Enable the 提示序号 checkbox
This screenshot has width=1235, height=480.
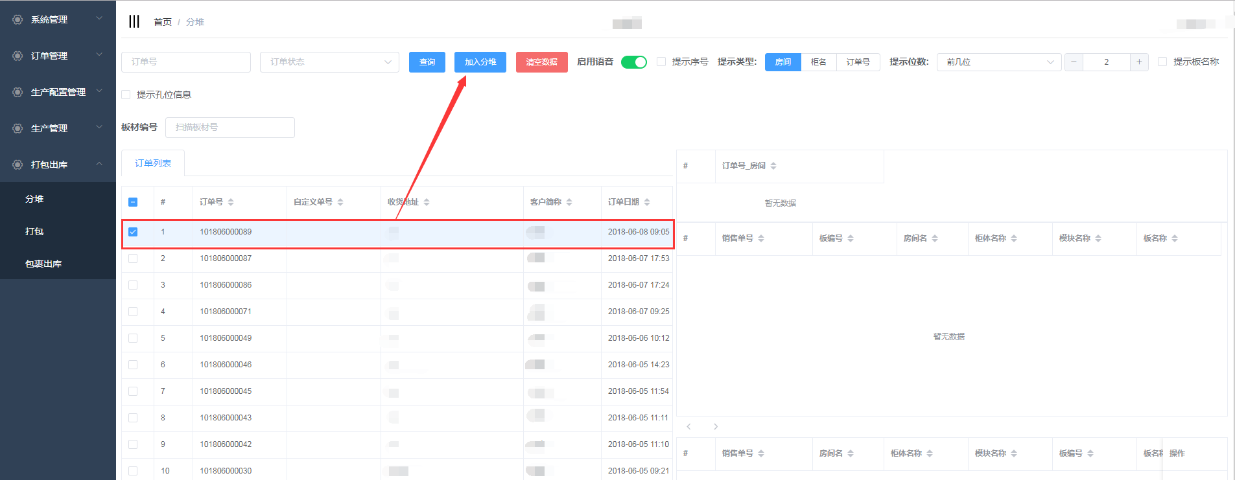coord(661,62)
